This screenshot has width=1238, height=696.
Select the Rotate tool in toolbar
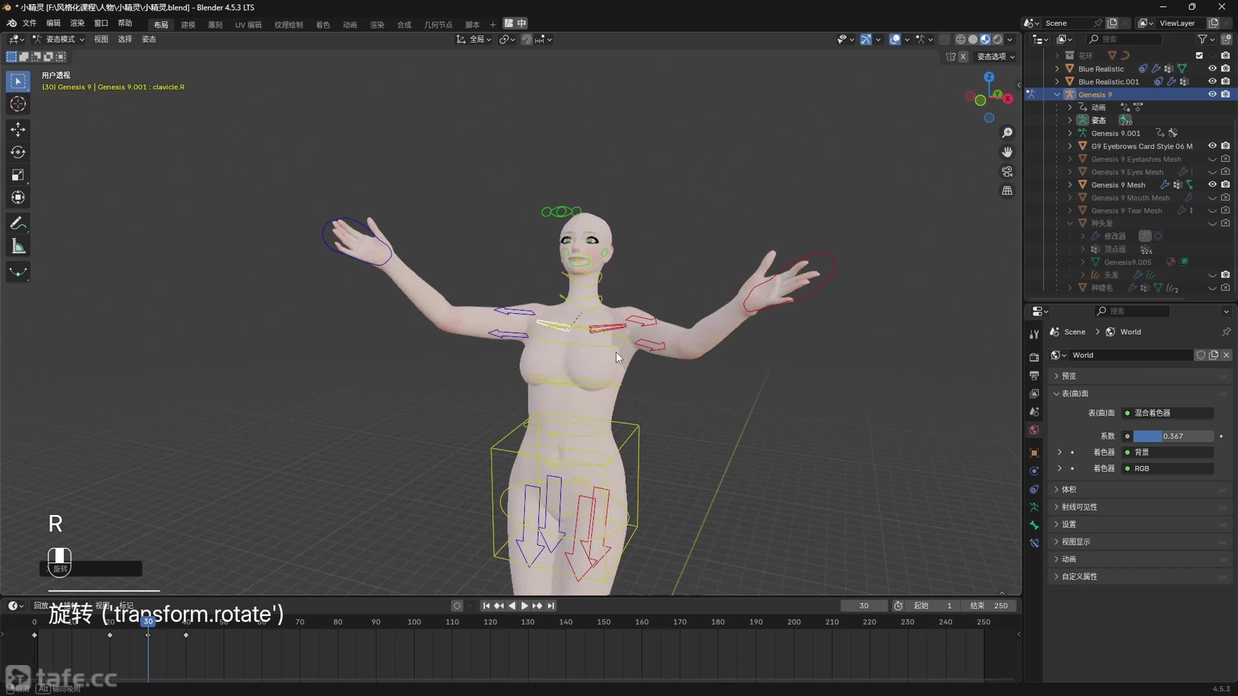click(x=18, y=152)
